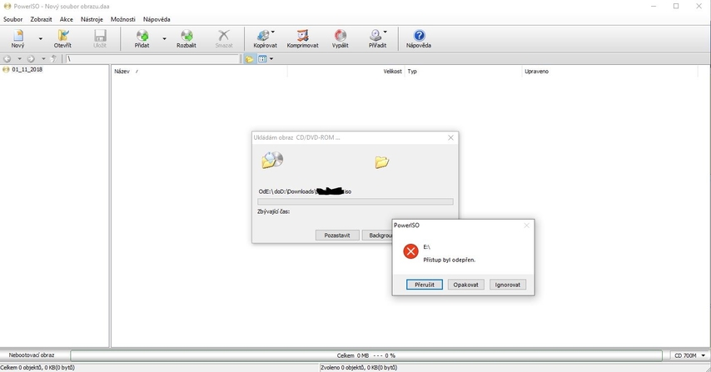Screen dimensions: 711x372
Task: Open the Forward history dropdown arrow
Action: click(x=43, y=59)
